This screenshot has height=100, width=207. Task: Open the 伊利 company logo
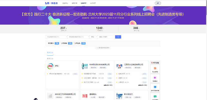click(50, 66)
